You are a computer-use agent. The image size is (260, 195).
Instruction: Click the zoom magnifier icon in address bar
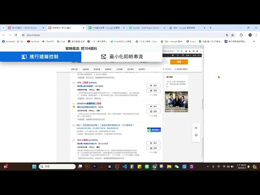227,35
